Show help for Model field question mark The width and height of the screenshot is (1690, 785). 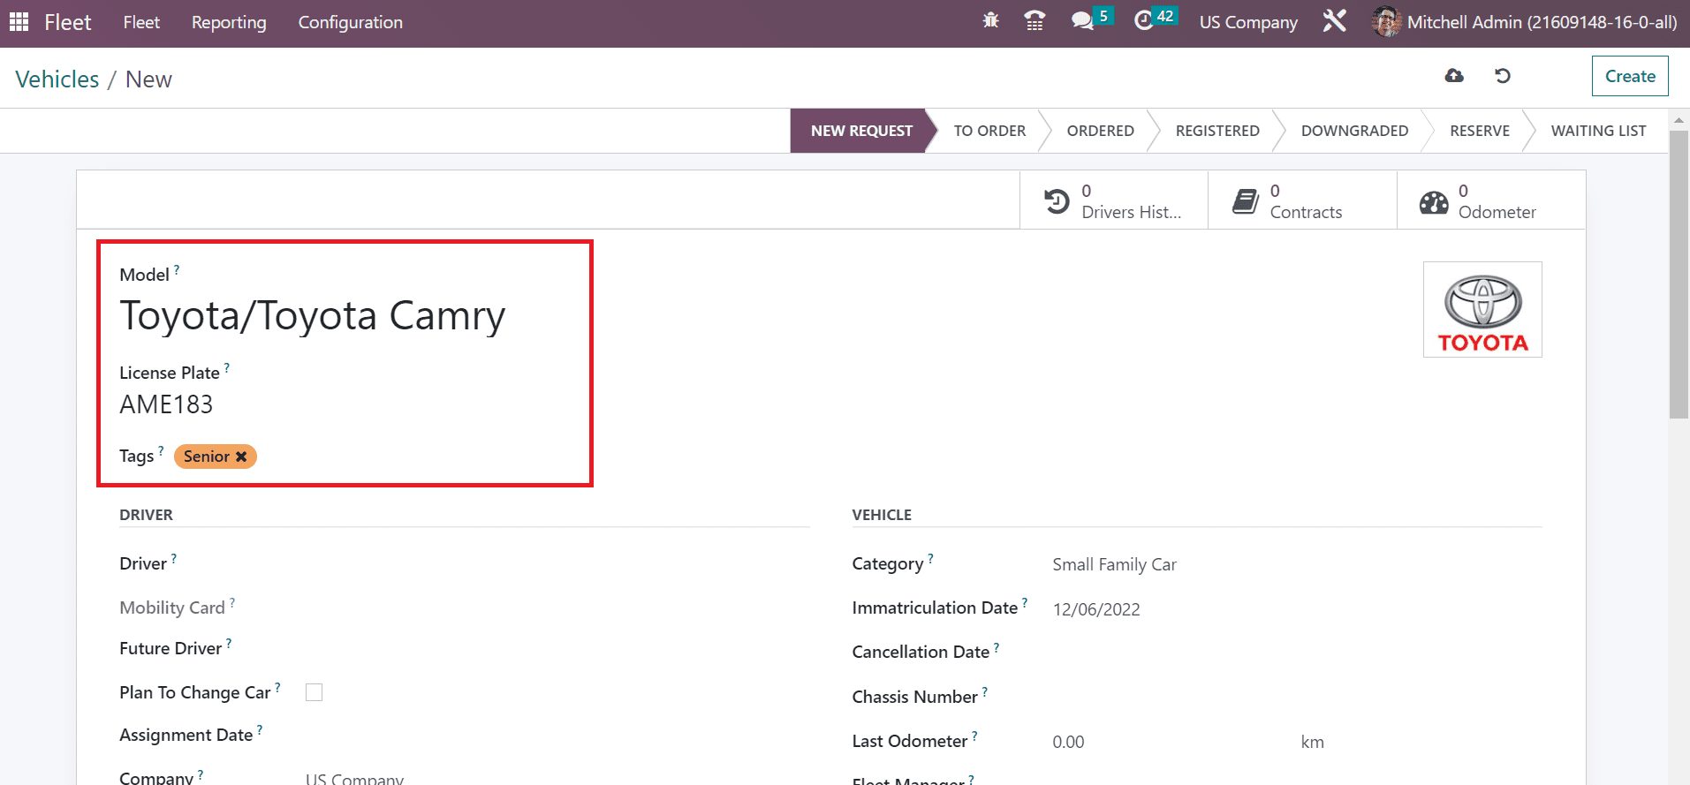177,270
